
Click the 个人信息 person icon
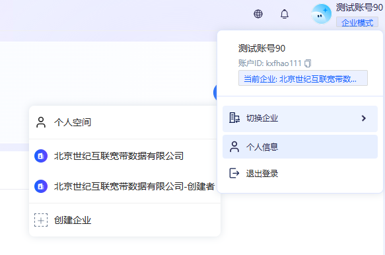[x=234, y=147]
